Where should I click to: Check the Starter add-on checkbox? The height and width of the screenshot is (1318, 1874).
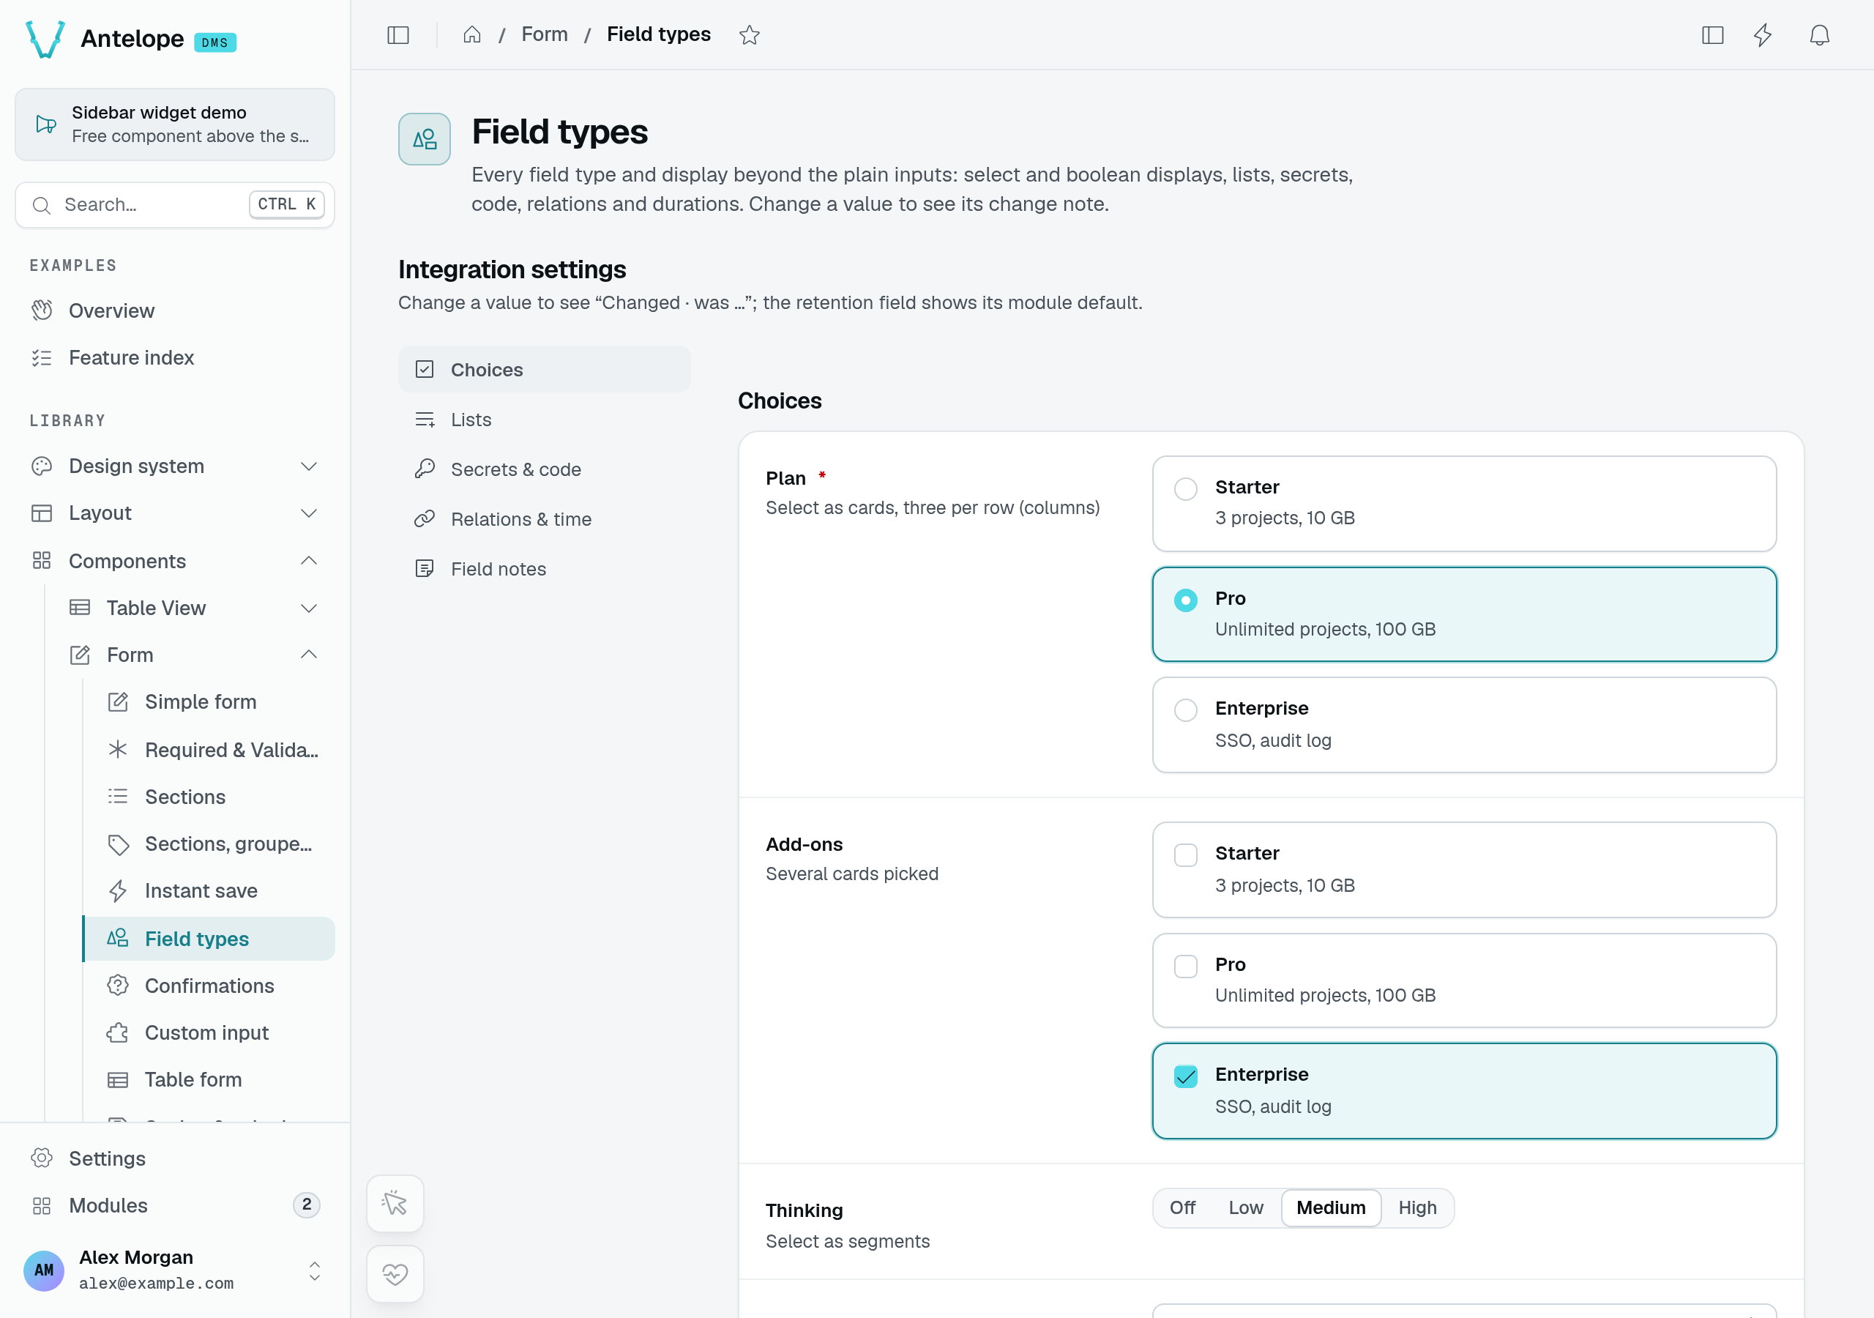tap(1185, 855)
